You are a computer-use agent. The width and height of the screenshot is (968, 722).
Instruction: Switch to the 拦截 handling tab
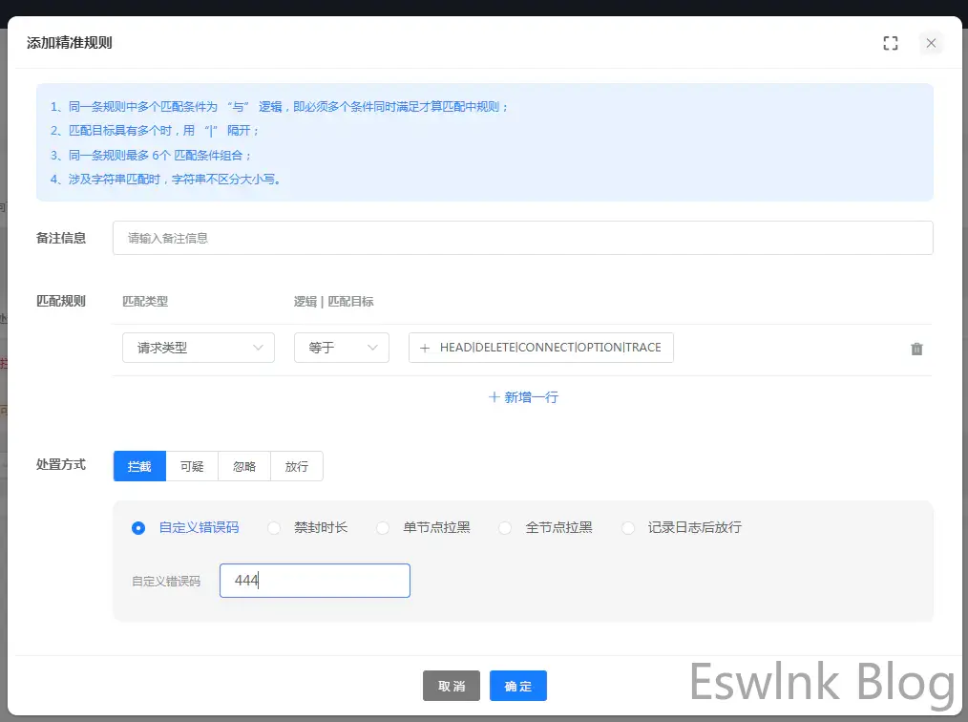[139, 466]
